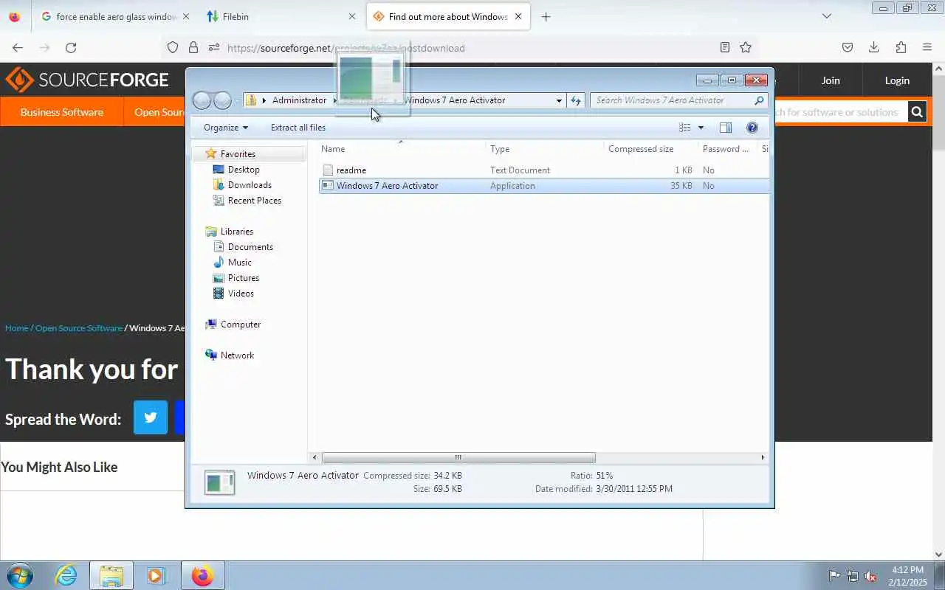Image resolution: width=945 pixels, height=590 pixels.
Task: Open Windows Media Player taskbar icon
Action: [156, 575]
